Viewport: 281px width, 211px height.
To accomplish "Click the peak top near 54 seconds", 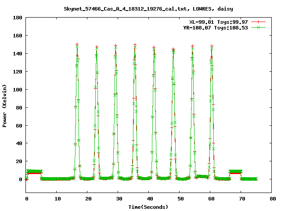I will [x=192, y=47].
